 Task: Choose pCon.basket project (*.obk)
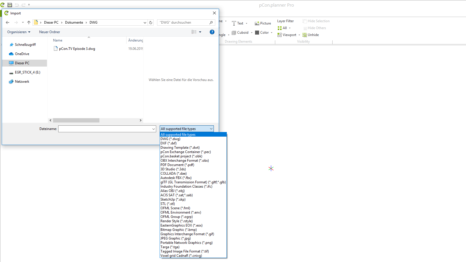coord(193,156)
